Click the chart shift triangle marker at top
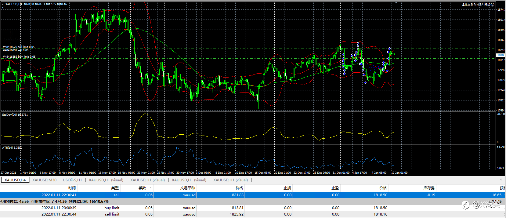Screen dimensions: 506x218 tap(396, 2)
